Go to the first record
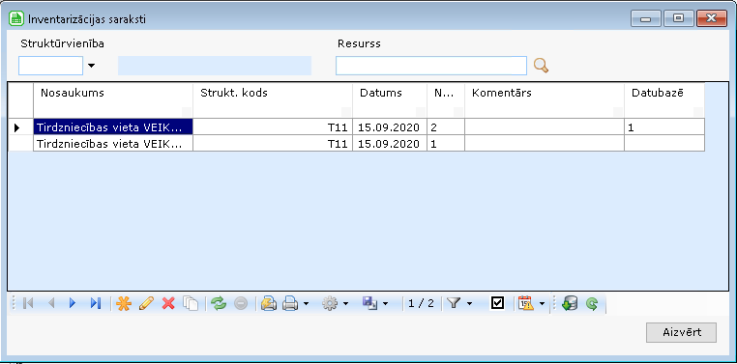Screen dimensions: 737x364 click(x=28, y=304)
